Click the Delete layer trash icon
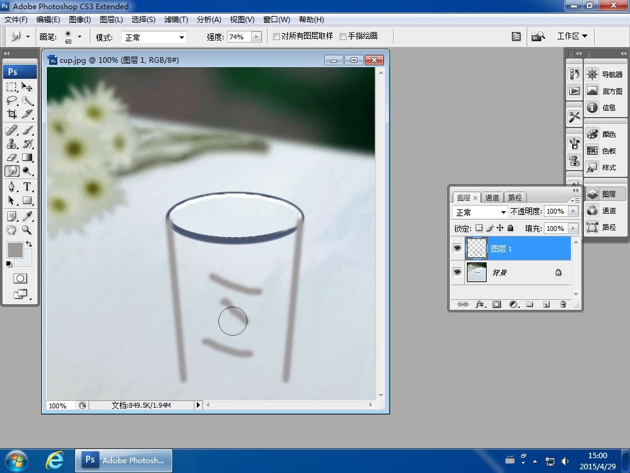 [562, 304]
